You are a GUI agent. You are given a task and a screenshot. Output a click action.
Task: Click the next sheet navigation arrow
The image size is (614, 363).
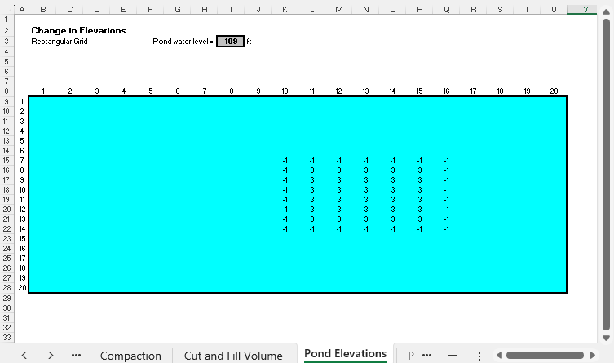click(x=51, y=355)
